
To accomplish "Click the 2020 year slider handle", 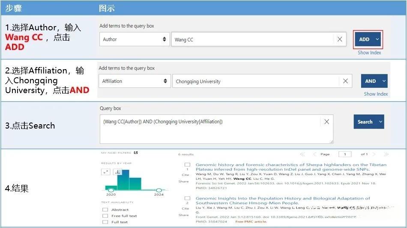I will coord(111,190).
